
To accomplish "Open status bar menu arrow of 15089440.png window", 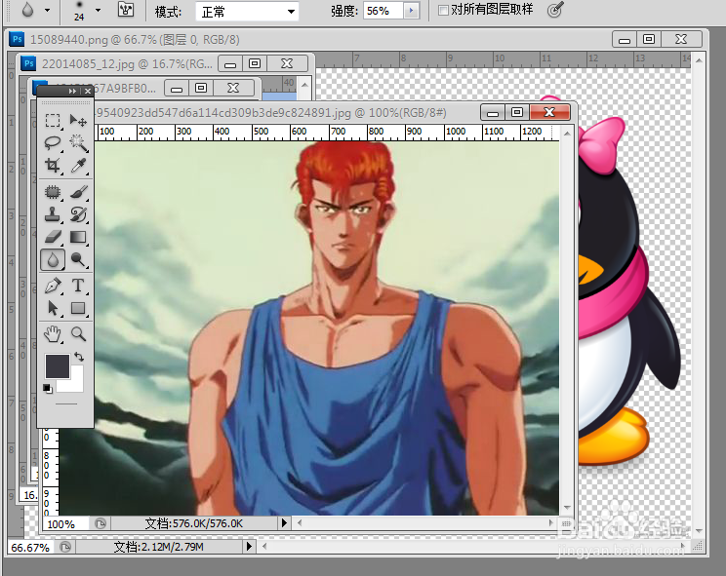I will tap(249, 547).
